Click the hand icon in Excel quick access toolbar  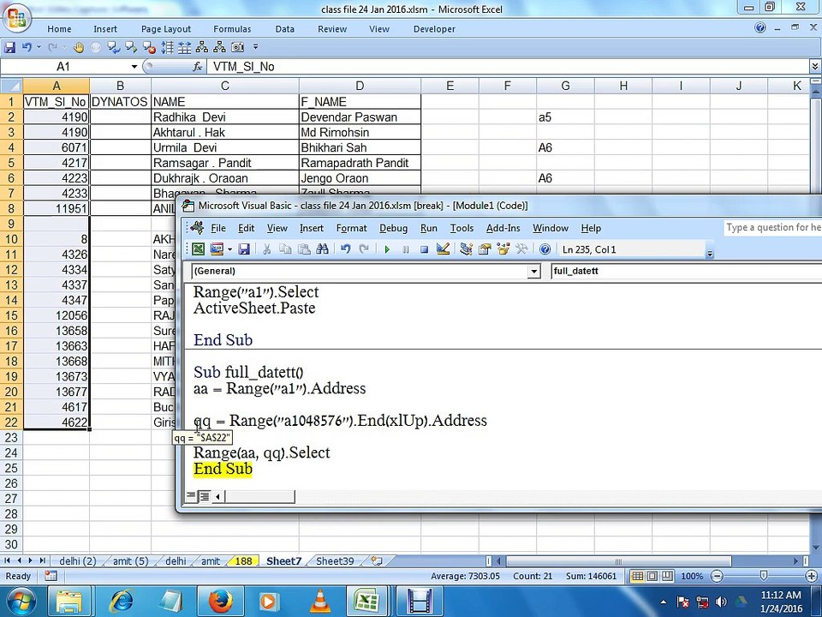pos(78,48)
